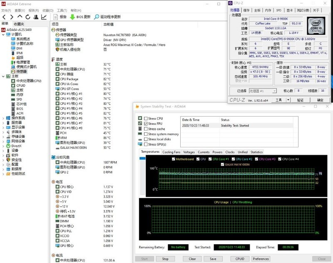333x263 pixels.
Task: Click the back navigation arrow in AIDA64
Action: (x=4, y=17)
